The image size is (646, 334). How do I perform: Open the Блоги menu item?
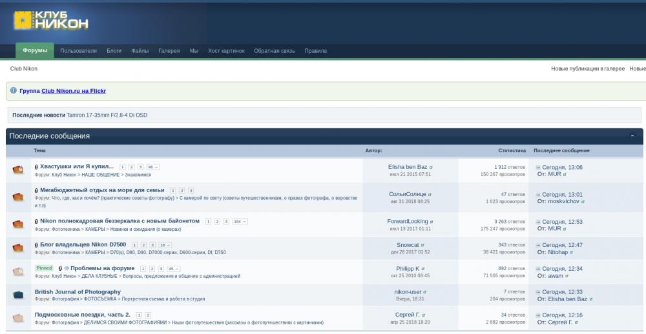tap(114, 51)
